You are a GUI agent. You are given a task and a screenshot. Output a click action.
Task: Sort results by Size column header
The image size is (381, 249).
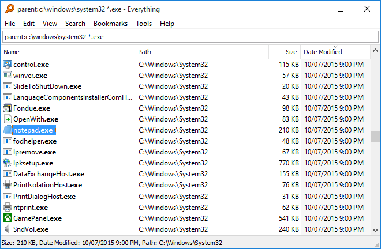[285, 52]
